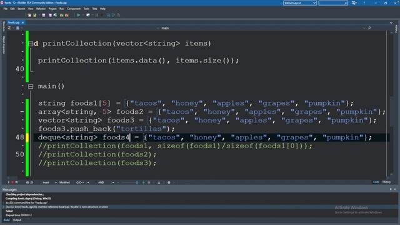This screenshot has height=225, width=400.
Task: Open the File menu
Action: click(x=6, y=9)
